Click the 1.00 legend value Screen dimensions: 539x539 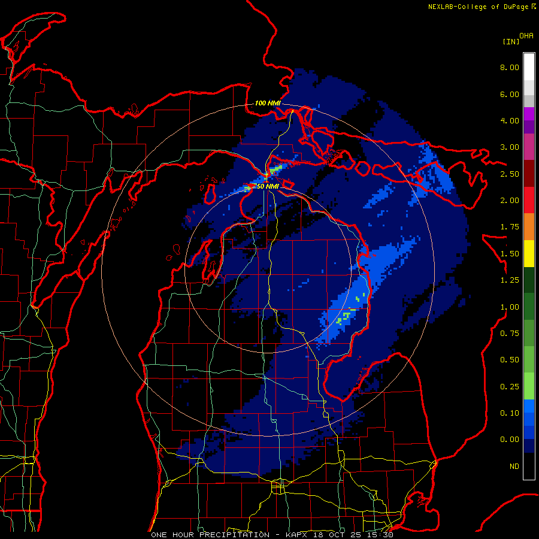[510, 307]
